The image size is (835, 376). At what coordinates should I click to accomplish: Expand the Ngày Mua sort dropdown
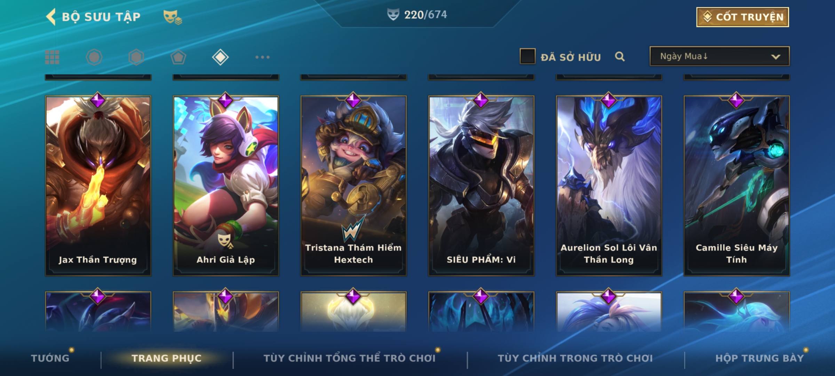719,56
